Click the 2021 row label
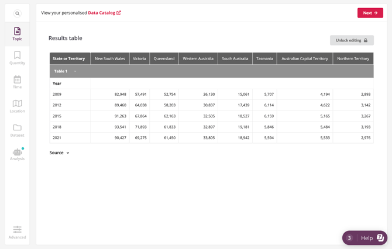 57,138
